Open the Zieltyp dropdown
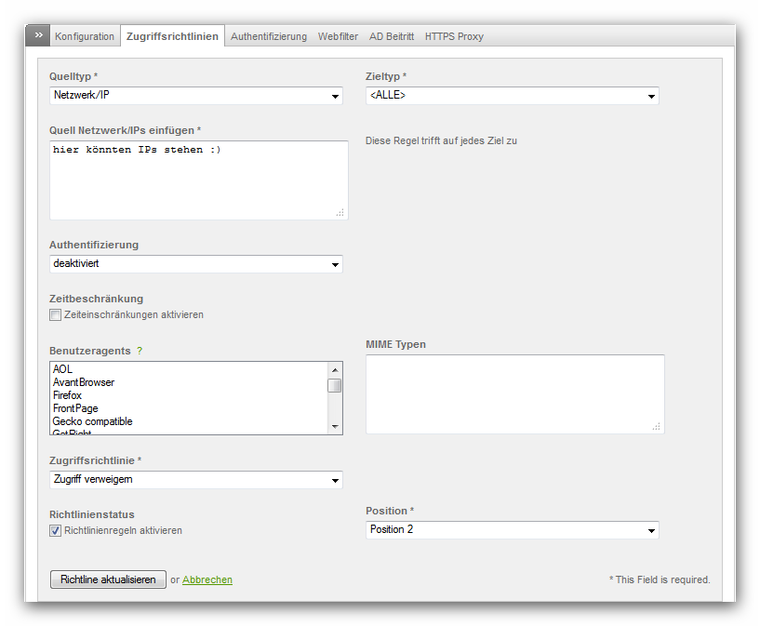The image size is (760, 626). pyautogui.click(x=512, y=96)
